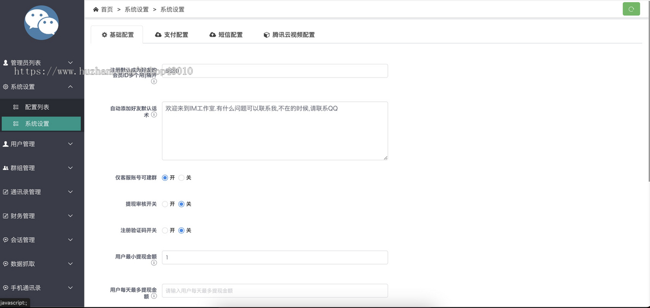
Task: Click the 自动添加好友默认话术 textarea
Action: (275, 130)
